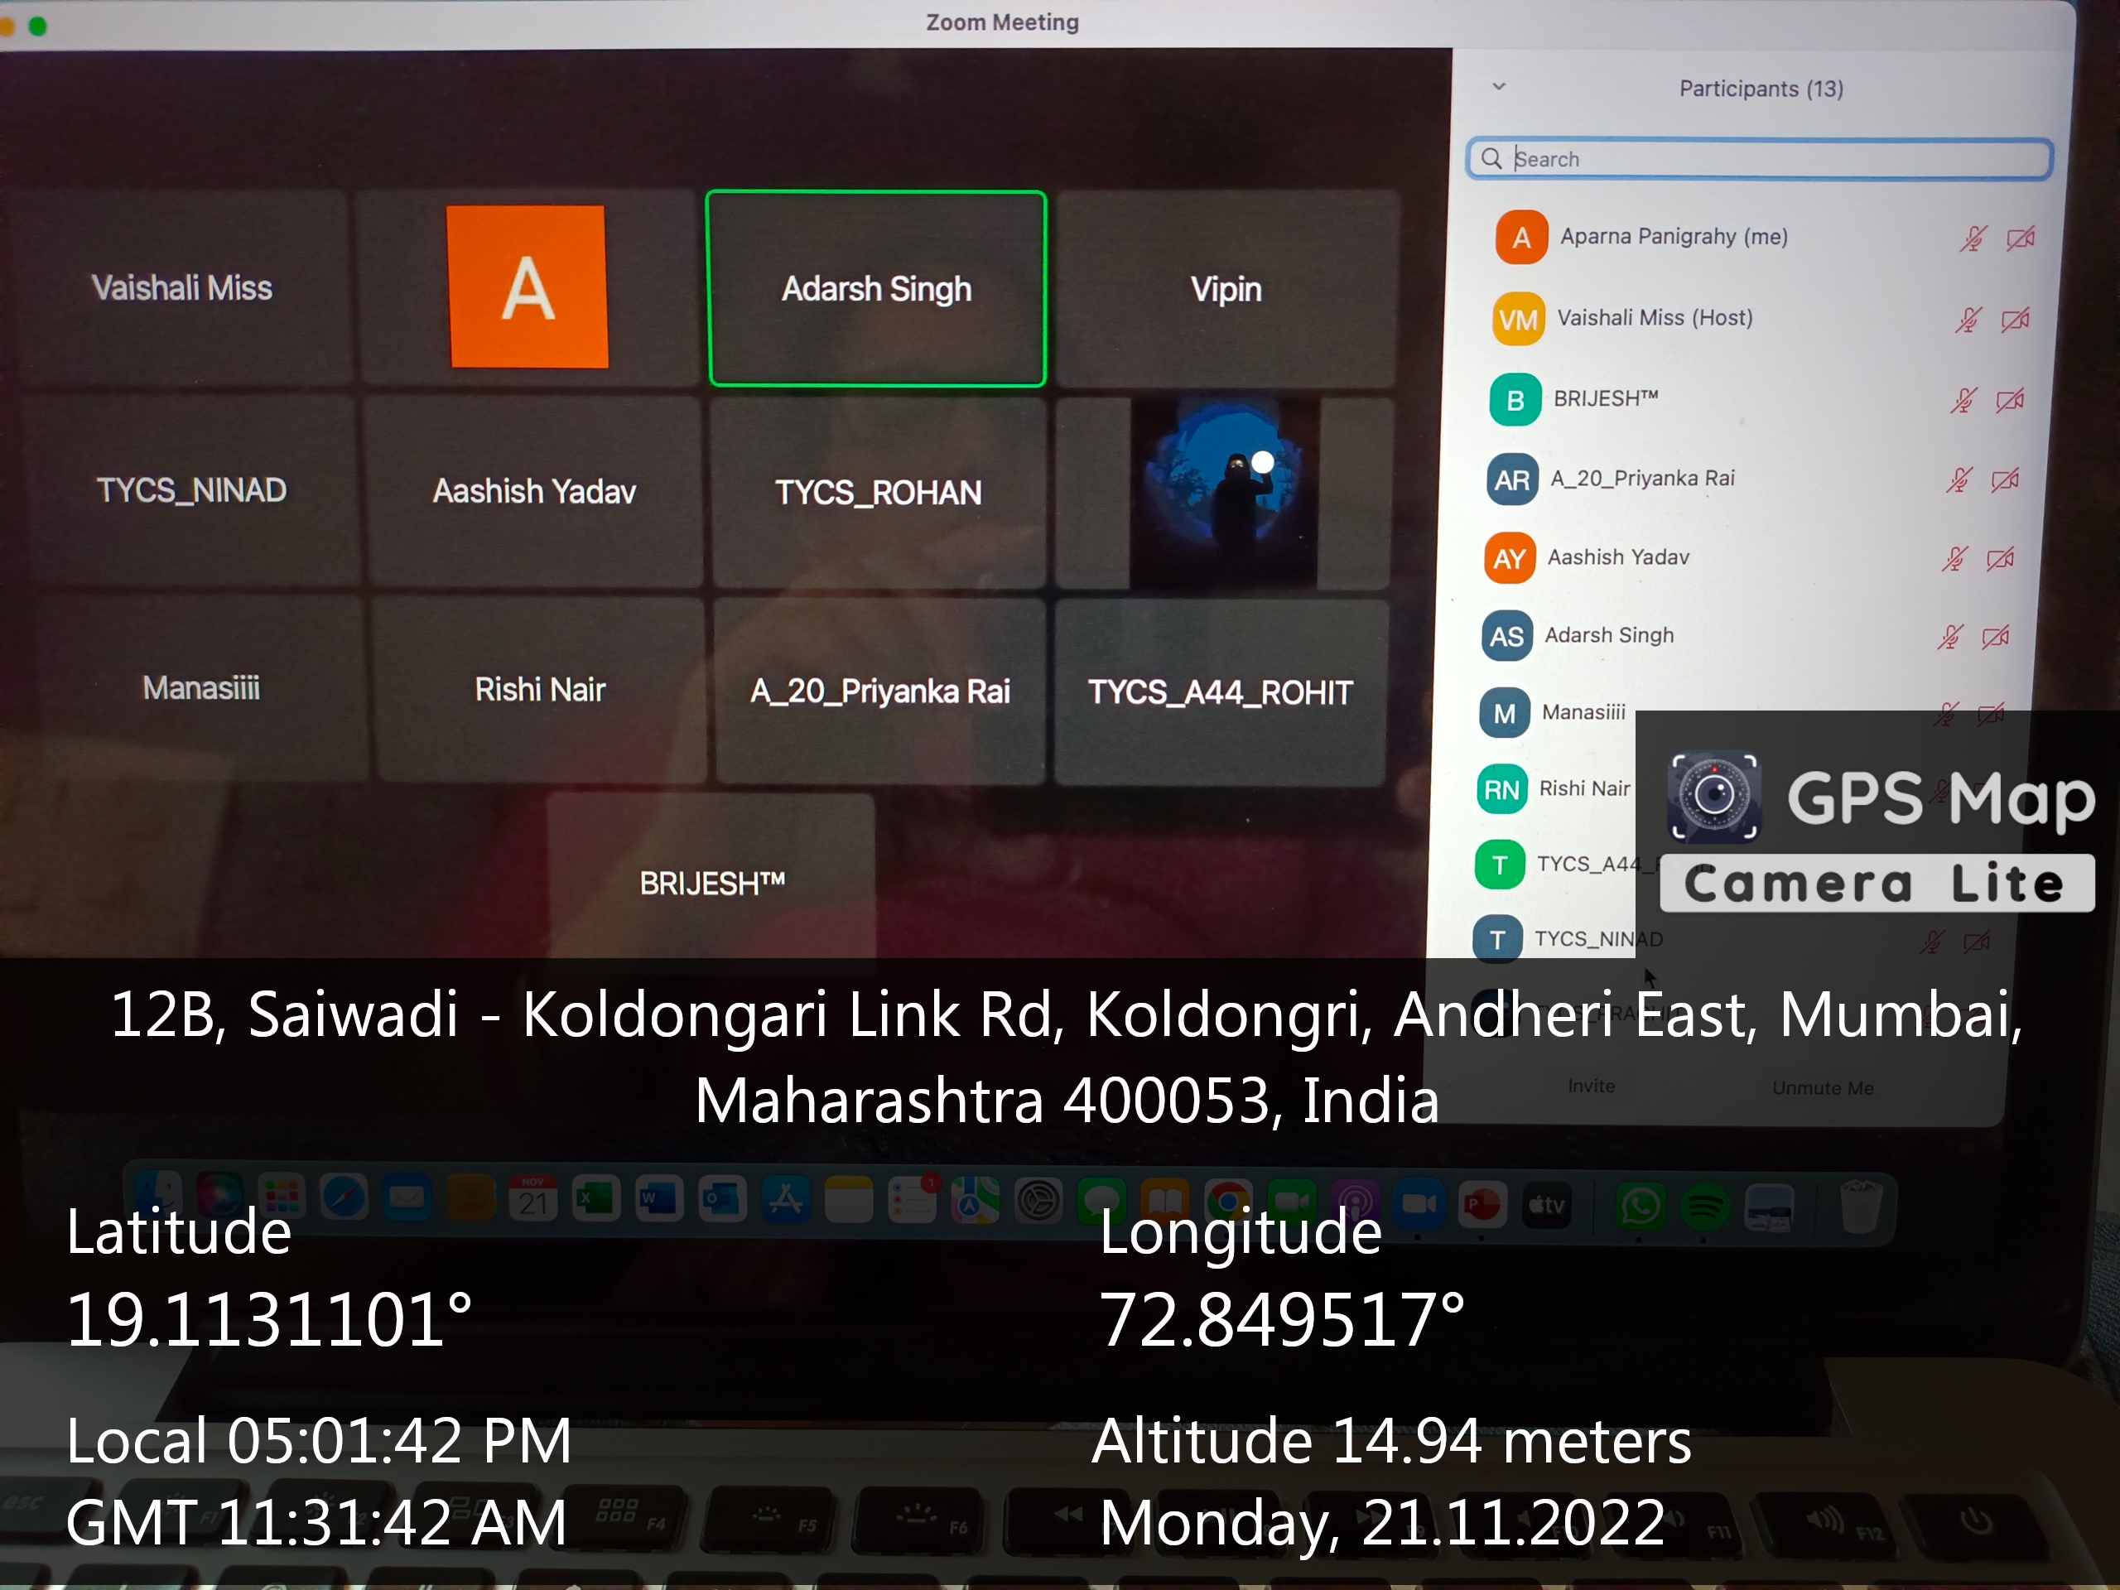Click the Unmute Me button
Viewport: 2120px width, 1590px height.
tap(1822, 1088)
